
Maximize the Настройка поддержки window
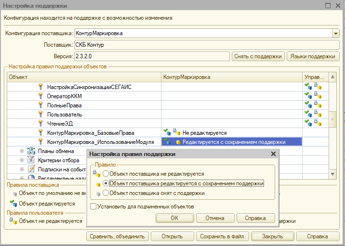pos(328,5)
